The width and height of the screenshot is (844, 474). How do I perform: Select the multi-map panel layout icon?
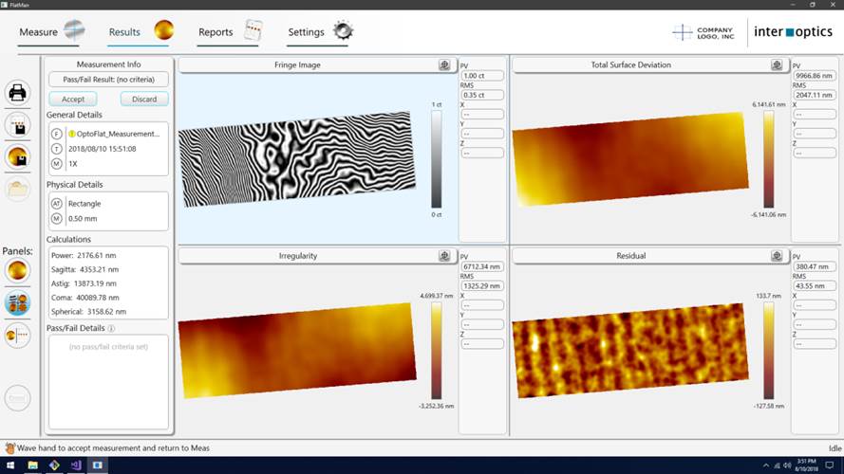(x=17, y=302)
